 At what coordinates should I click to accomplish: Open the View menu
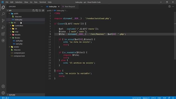click(x=26, y=2)
